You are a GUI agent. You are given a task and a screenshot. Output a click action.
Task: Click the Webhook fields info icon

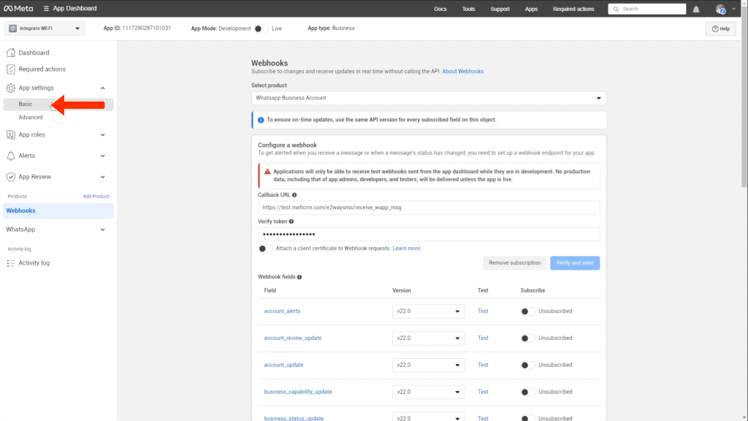(299, 277)
